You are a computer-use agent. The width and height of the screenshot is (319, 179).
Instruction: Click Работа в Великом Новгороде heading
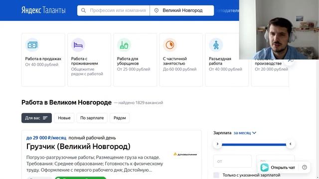point(66,102)
